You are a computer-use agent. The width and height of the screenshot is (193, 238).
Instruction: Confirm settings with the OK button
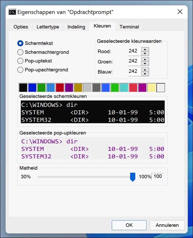[x=129, y=225]
